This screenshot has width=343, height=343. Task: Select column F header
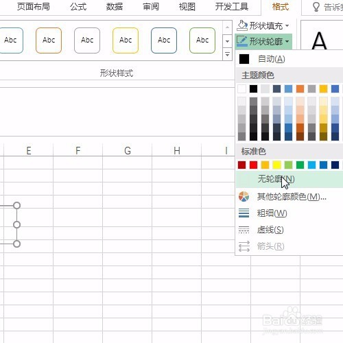[x=78, y=150]
